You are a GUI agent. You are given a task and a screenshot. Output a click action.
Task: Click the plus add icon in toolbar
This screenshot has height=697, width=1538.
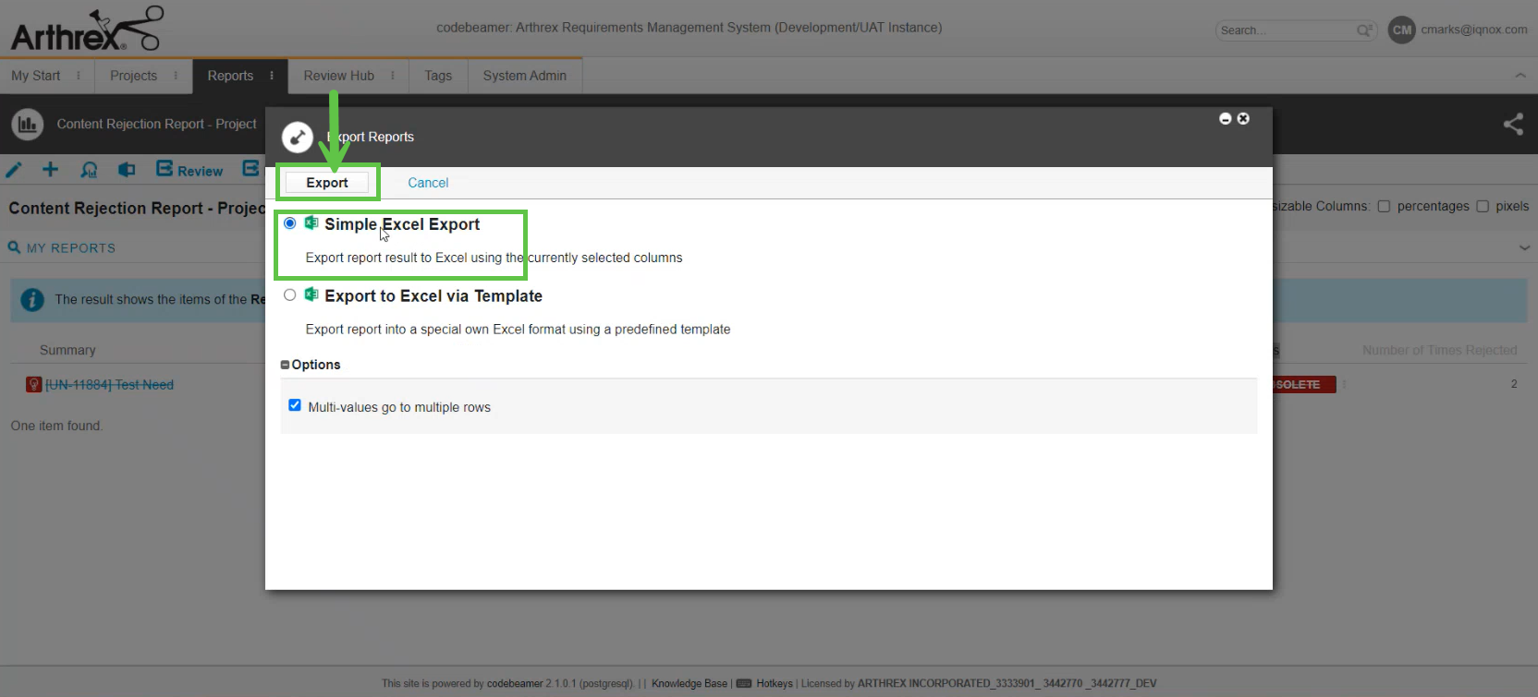(x=50, y=170)
